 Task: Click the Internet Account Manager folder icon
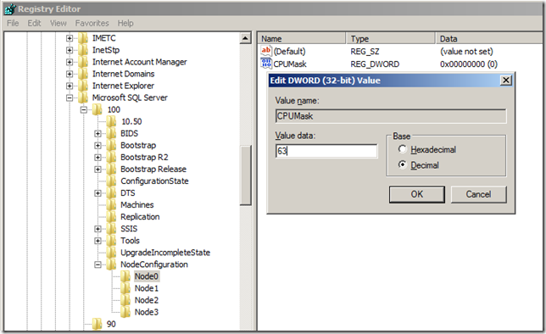tap(83, 62)
